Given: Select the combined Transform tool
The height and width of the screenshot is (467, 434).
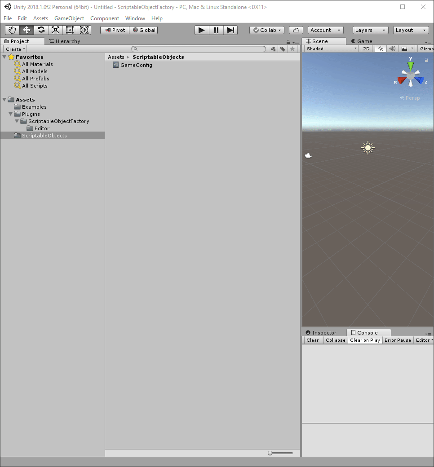Looking at the screenshot, I should pos(84,30).
